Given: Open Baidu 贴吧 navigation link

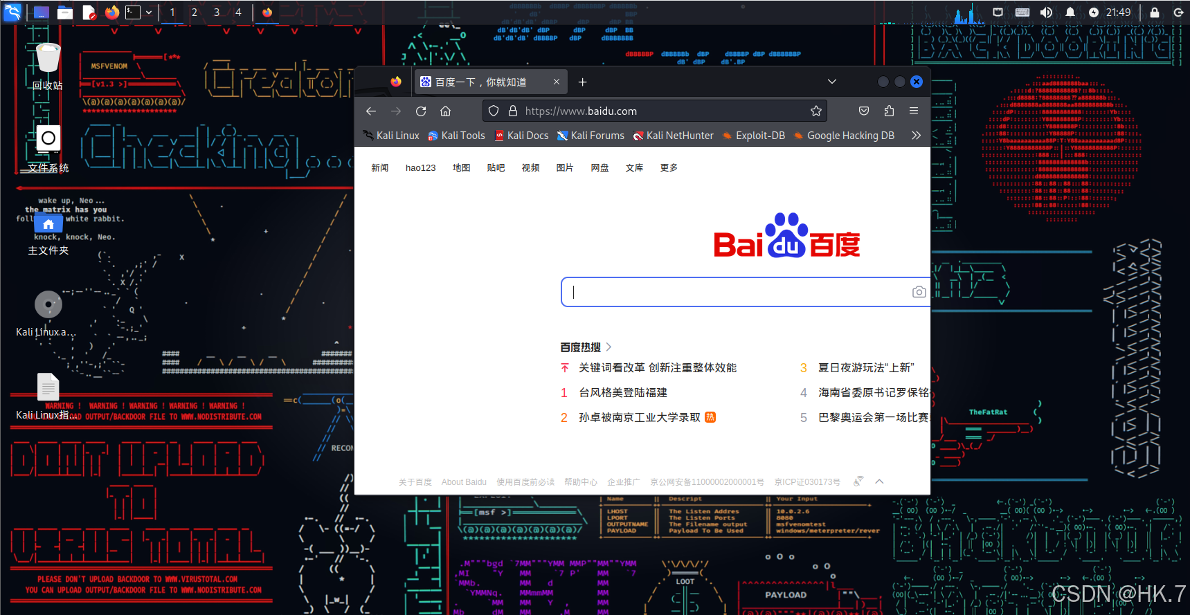Looking at the screenshot, I should click(496, 168).
